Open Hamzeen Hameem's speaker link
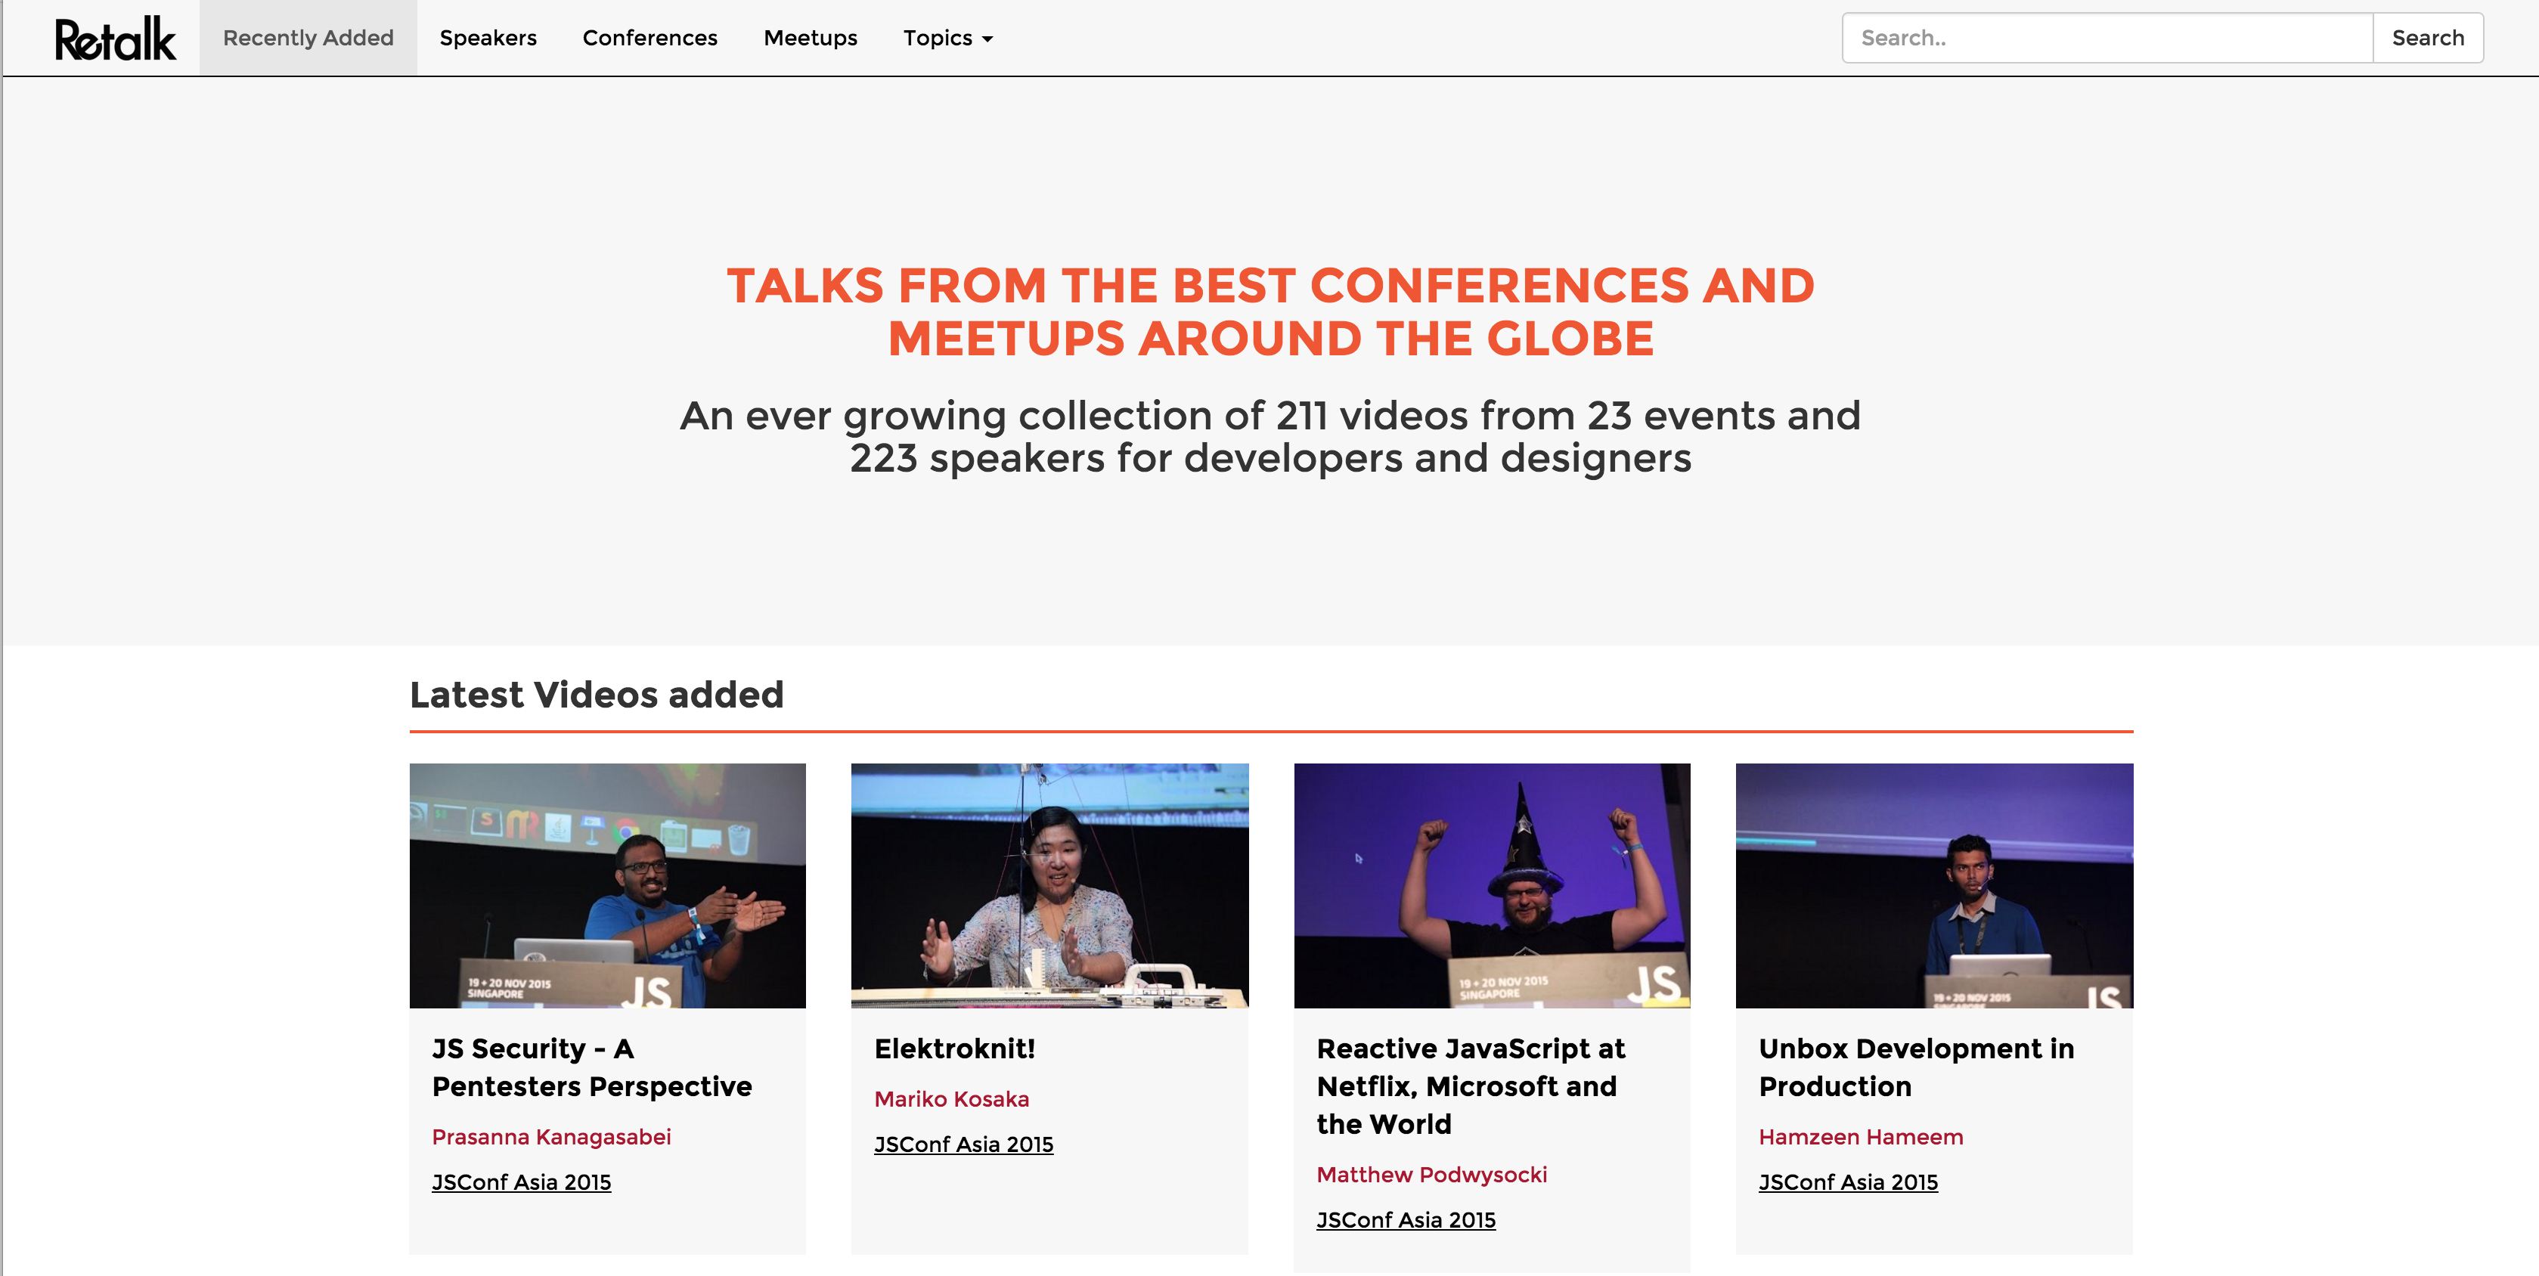 tap(1860, 1137)
